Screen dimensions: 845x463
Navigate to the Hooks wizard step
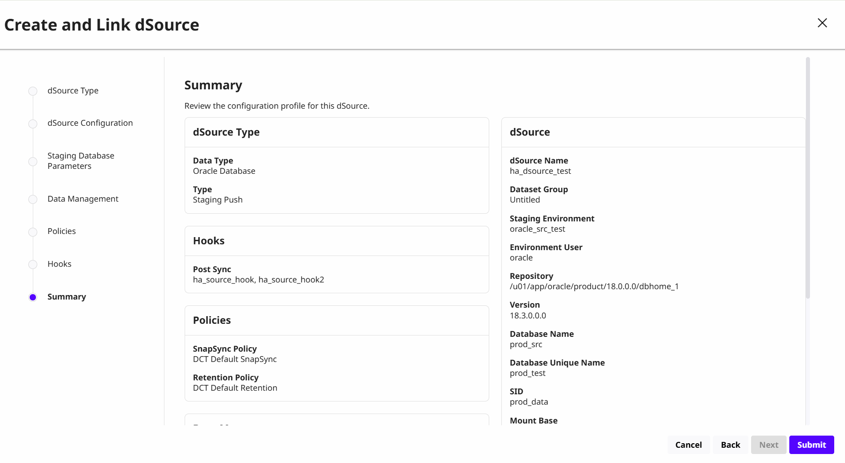pos(59,264)
